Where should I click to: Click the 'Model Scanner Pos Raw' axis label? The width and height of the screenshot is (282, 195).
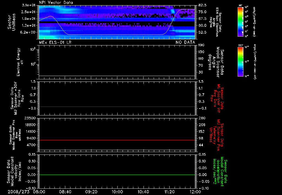(x=15, y=135)
